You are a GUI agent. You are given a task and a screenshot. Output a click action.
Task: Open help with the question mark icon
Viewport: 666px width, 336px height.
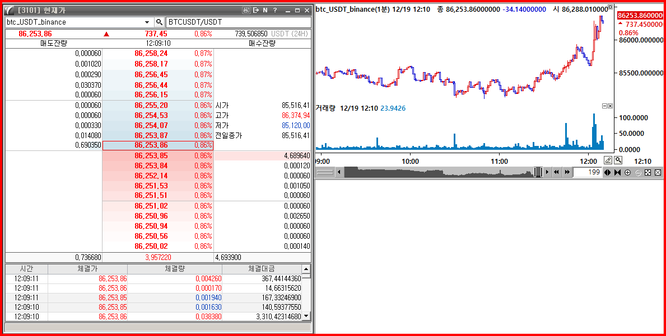coord(275,10)
